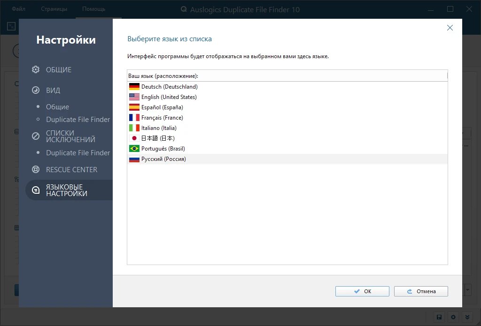Click the ЯЗЫКОВЫЕ НАСТРОЙКИ speech icon
Image resolution: width=481 pixels, height=326 pixels.
coord(36,190)
